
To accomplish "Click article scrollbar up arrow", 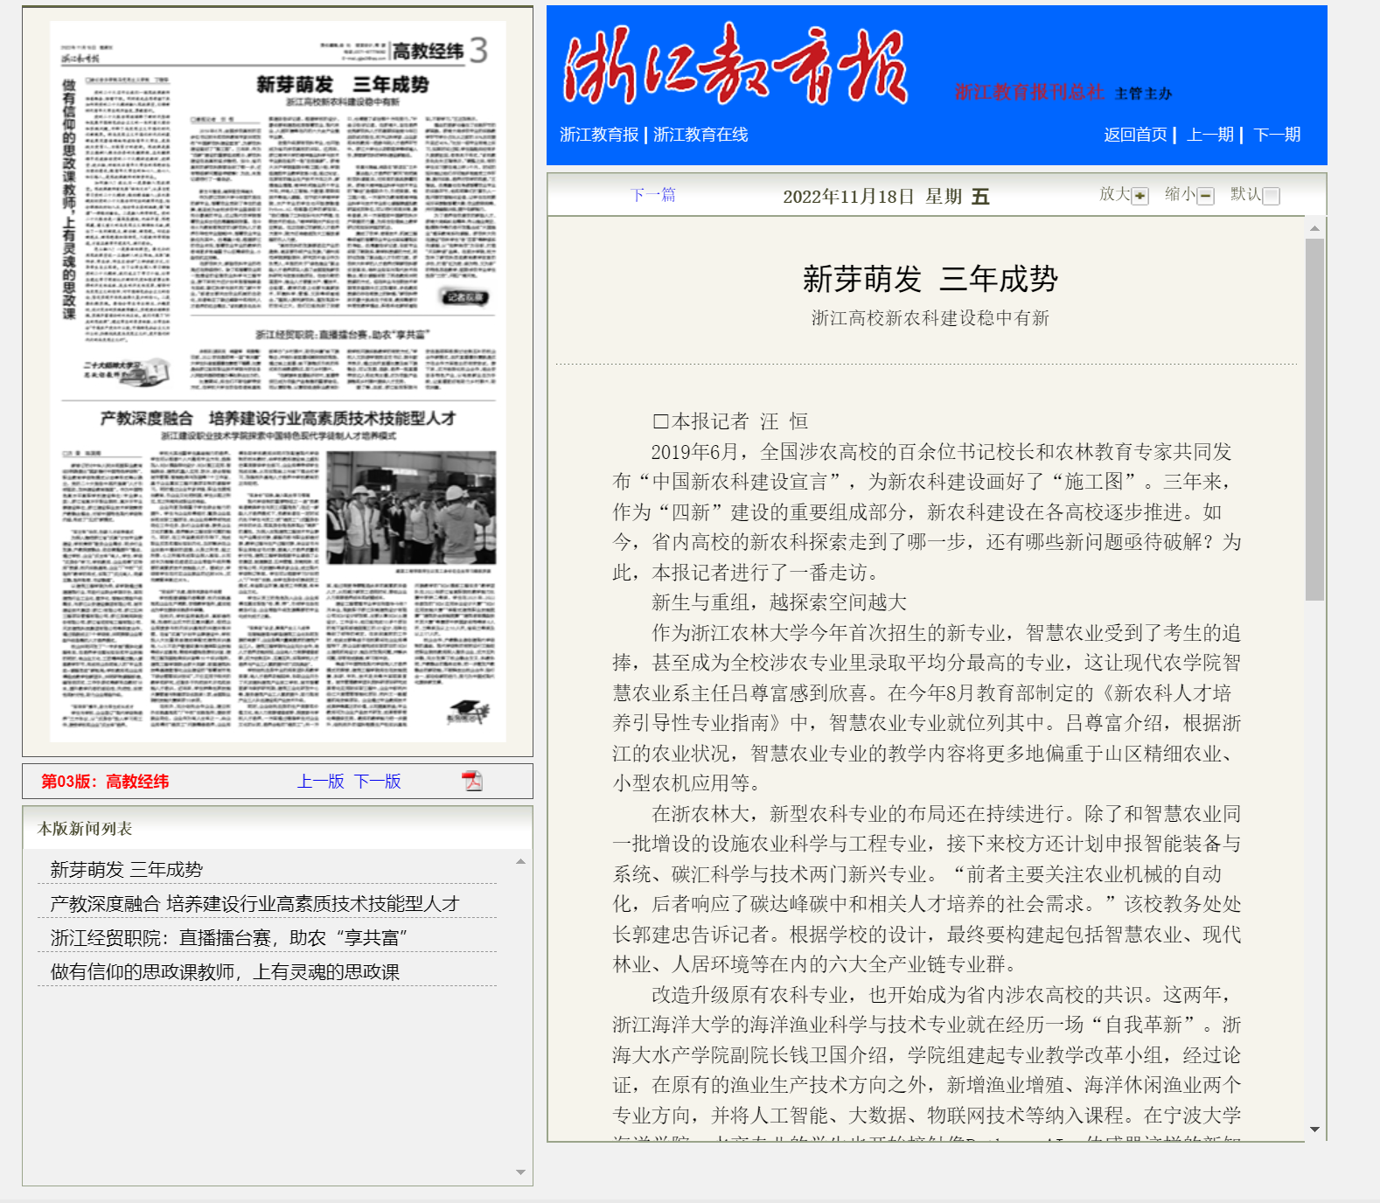I will click(x=1314, y=227).
